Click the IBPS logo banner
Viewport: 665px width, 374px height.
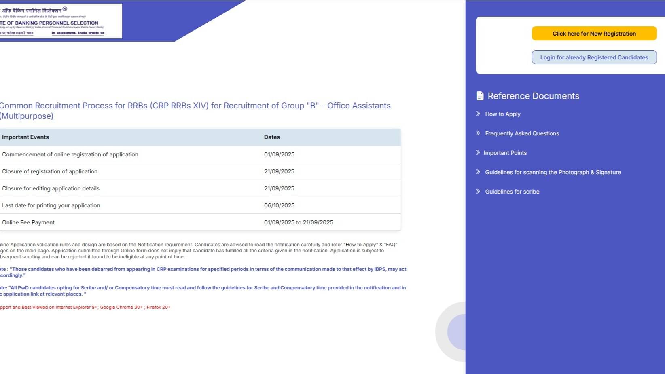click(x=61, y=21)
